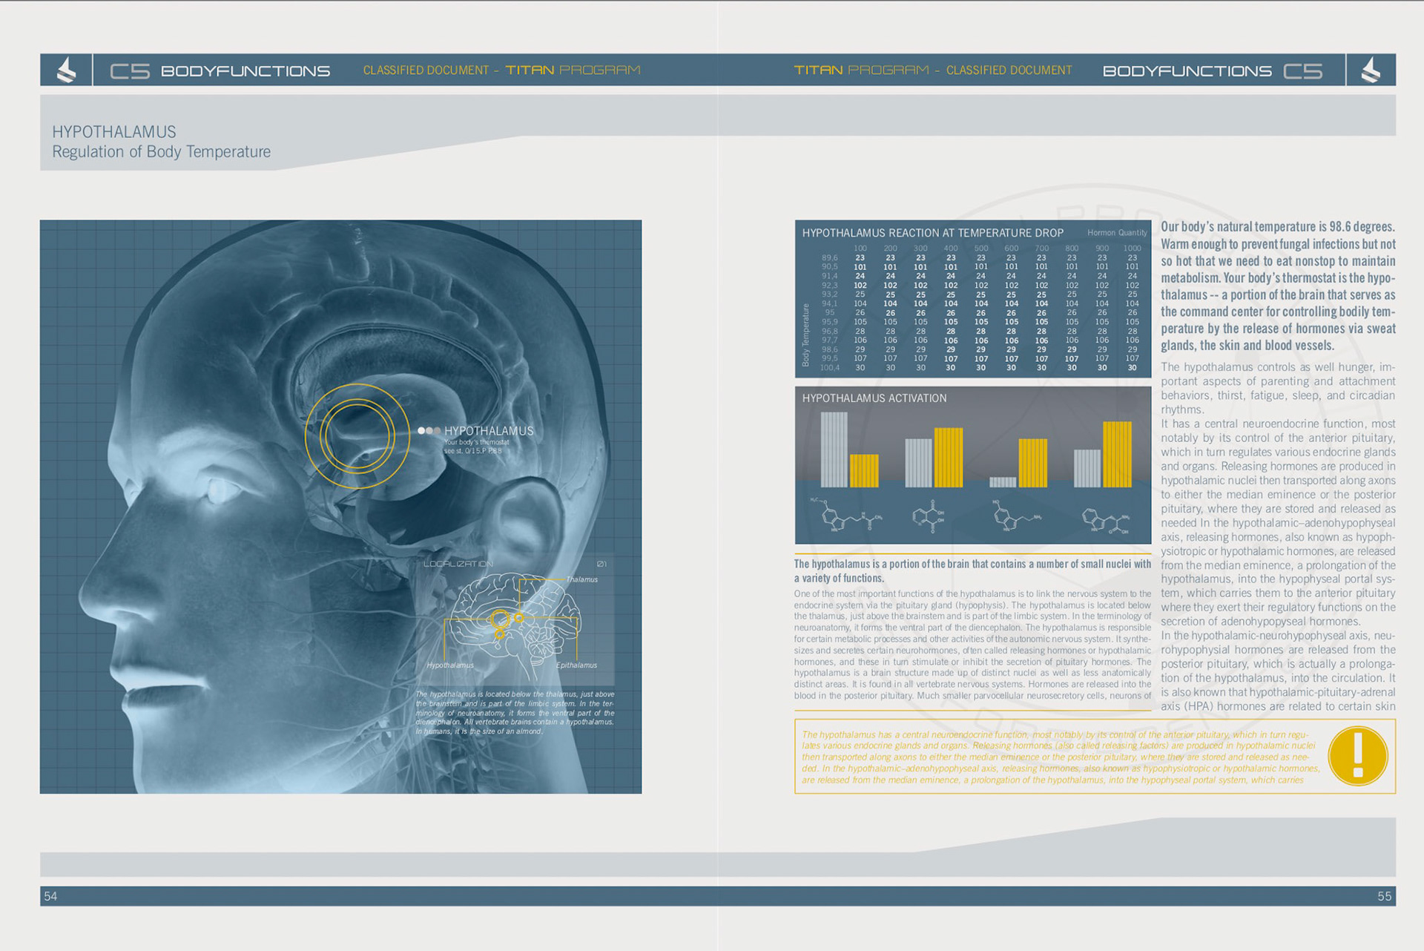Click the Thalamus label in localization diagram
1424x951 pixels.
[x=581, y=580]
